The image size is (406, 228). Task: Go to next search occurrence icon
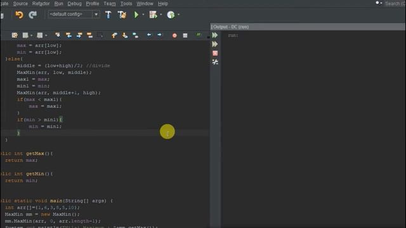[79, 35]
